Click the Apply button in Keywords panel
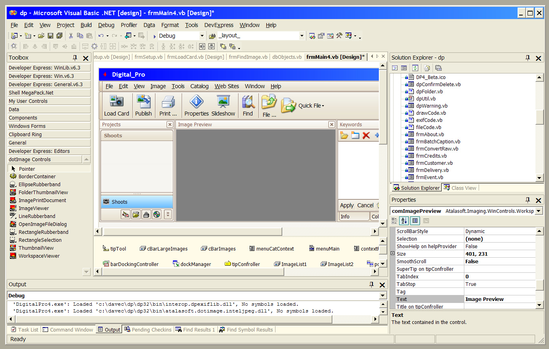Screen dimensions: 549x349 click(347, 205)
